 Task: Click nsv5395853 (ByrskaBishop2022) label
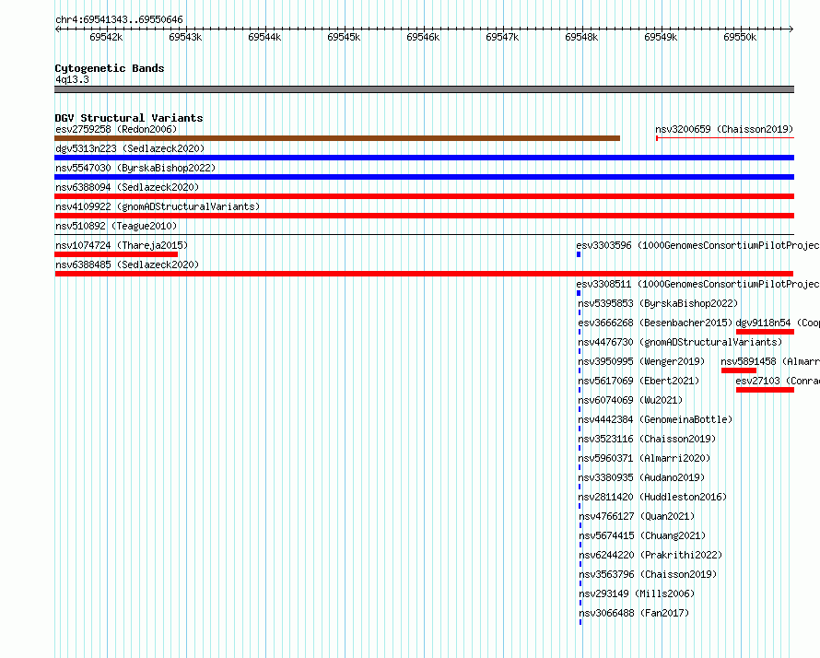pyautogui.click(x=658, y=303)
